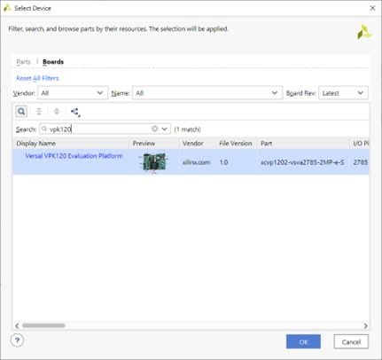The width and height of the screenshot is (382, 360).
Task: Select the Boards tab
Action: coord(53,62)
